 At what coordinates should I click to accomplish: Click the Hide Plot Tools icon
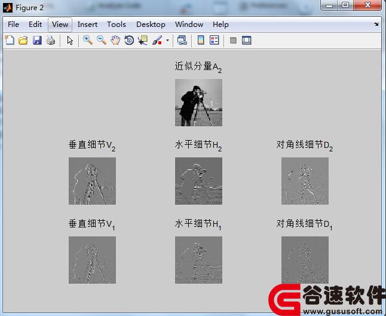click(233, 40)
